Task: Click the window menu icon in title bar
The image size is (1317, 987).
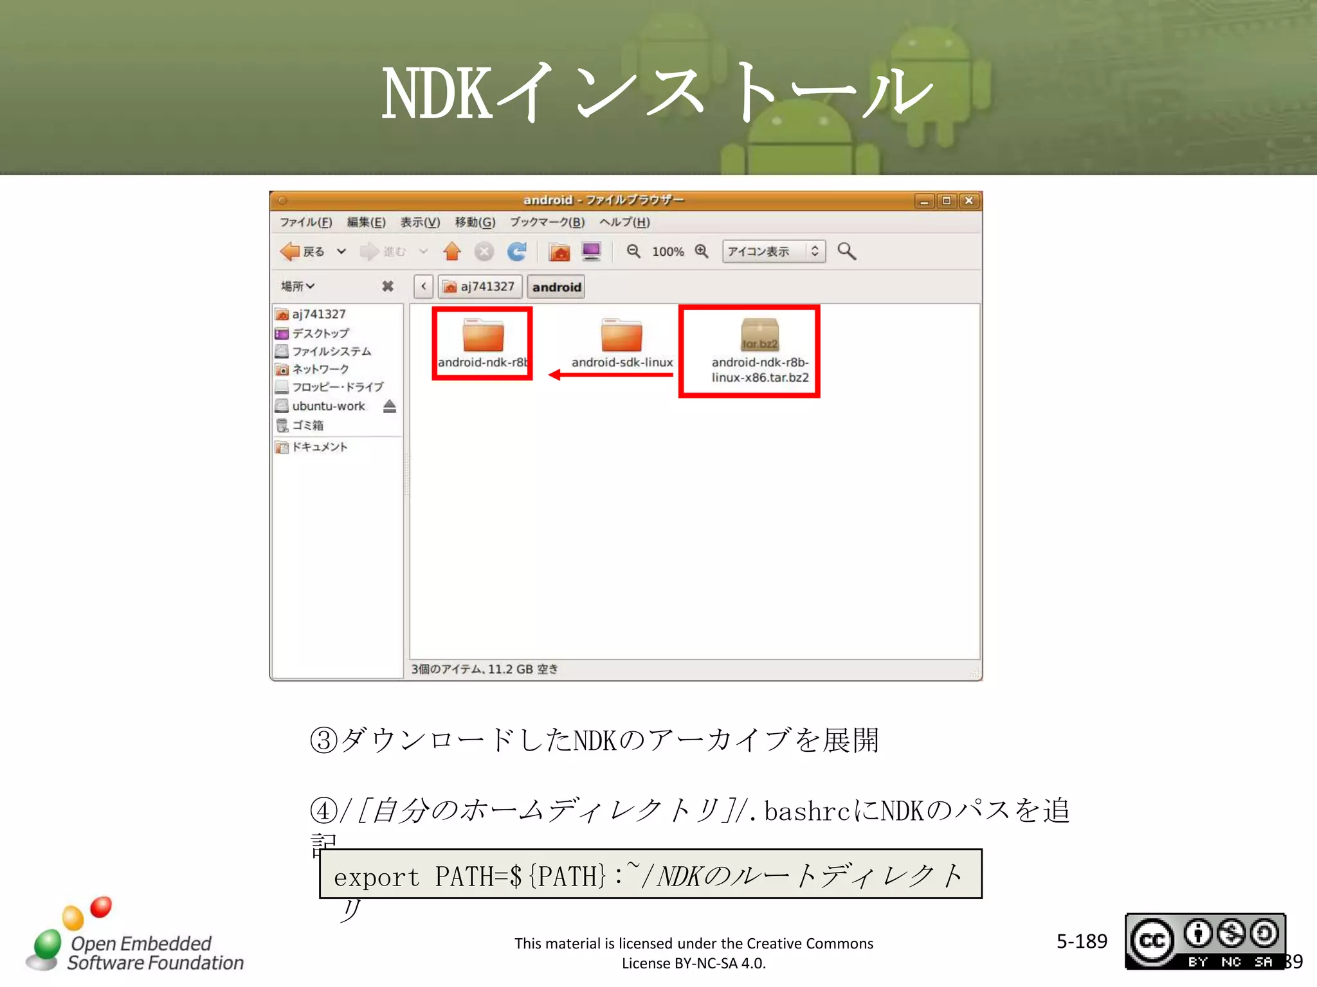Action: (x=282, y=200)
